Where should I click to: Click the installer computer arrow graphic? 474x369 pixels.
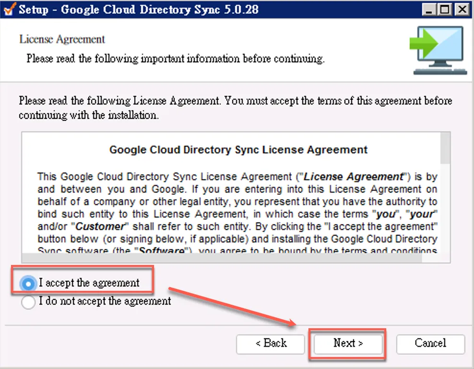[x=438, y=50]
